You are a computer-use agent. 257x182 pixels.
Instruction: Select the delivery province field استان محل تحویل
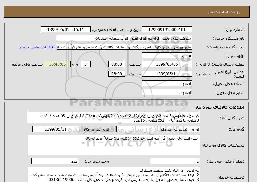(167, 83)
